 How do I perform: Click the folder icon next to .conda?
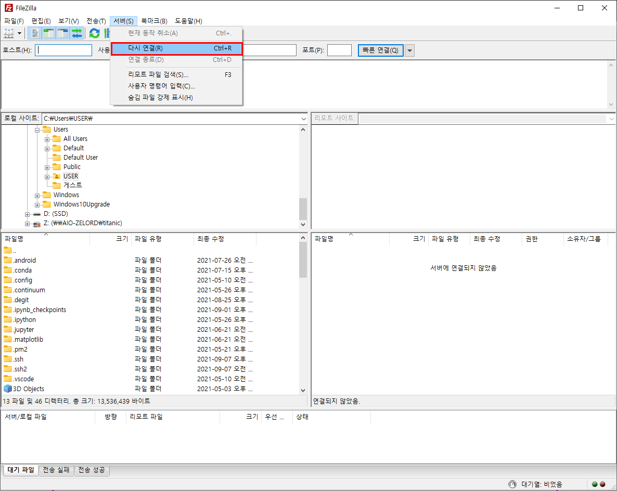pos(8,270)
